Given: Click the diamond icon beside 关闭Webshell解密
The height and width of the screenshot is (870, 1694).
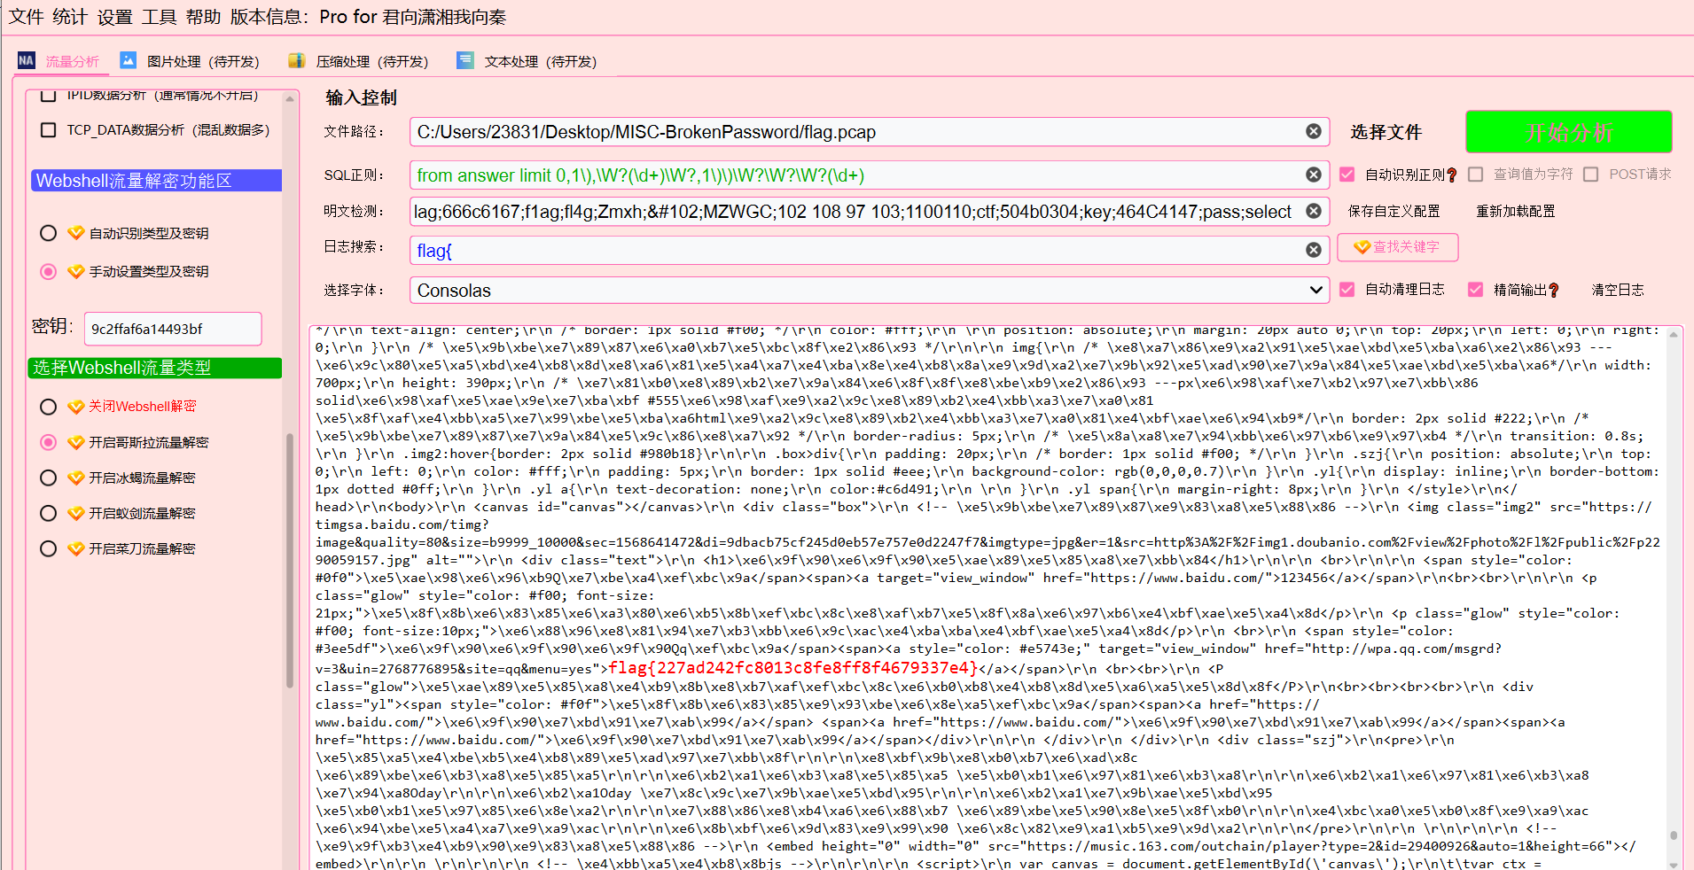Looking at the screenshot, I should (x=76, y=407).
